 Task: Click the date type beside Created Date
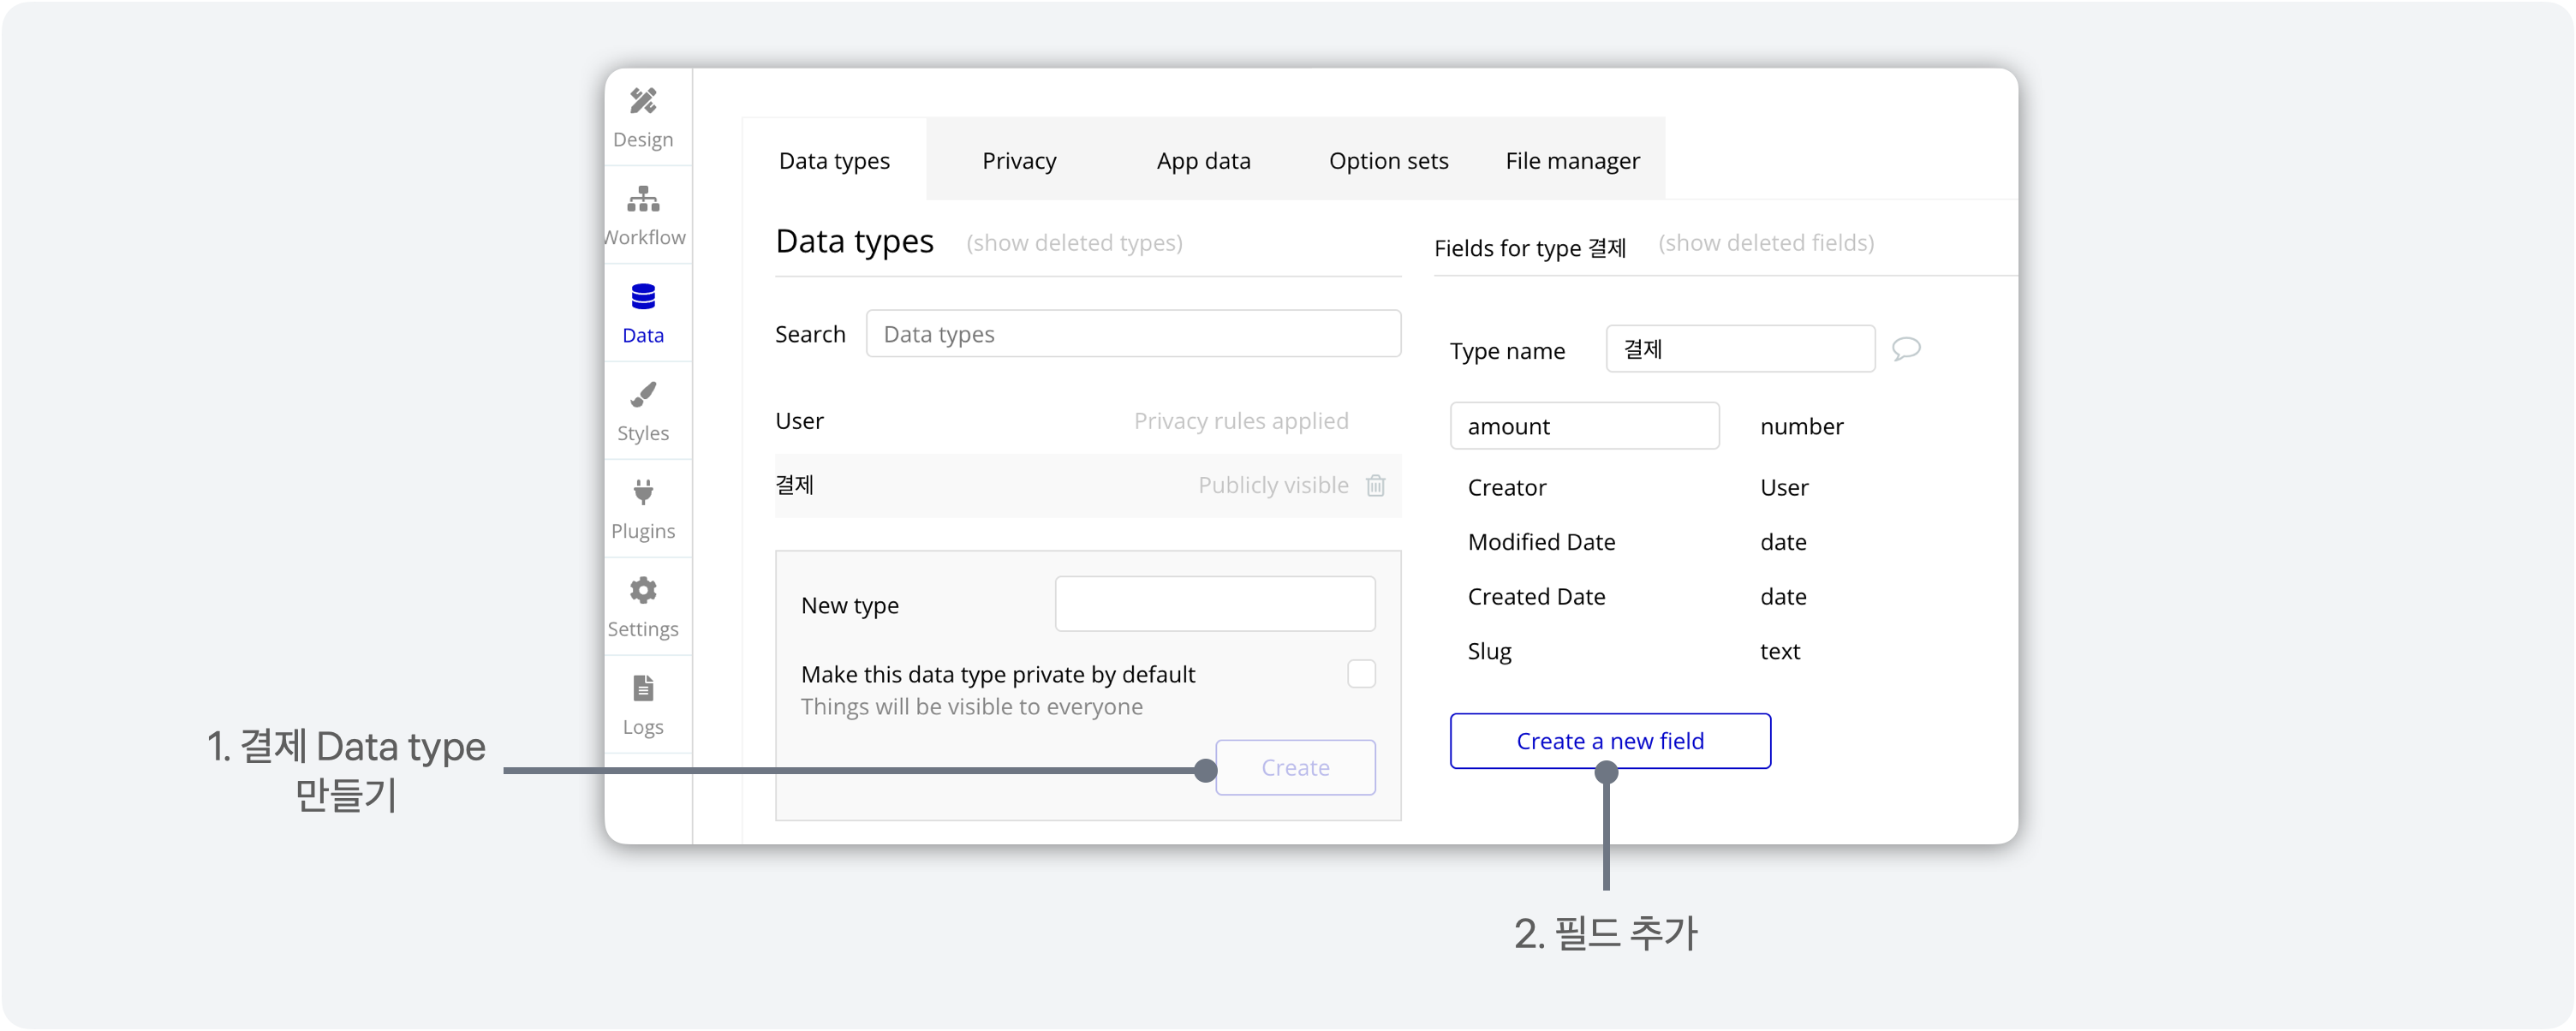(1783, 597)
